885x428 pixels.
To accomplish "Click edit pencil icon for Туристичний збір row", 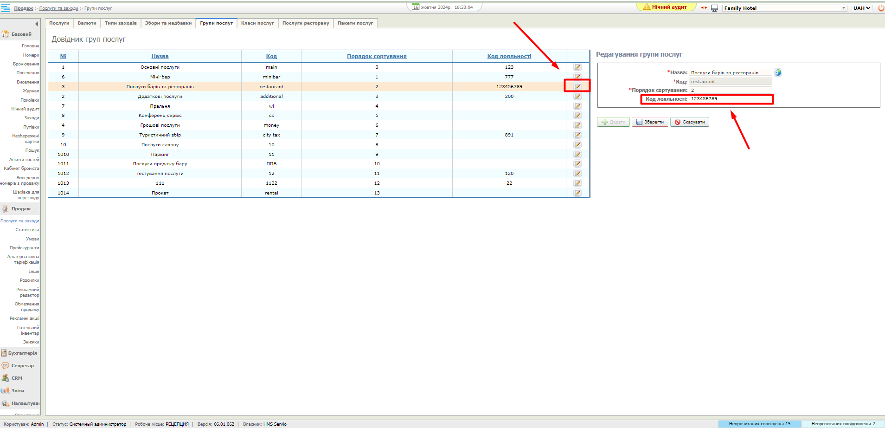I will (577, 135).
